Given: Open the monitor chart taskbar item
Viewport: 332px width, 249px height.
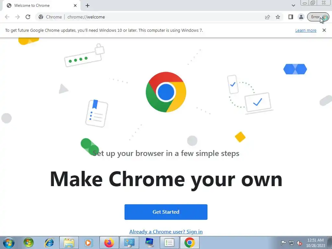Looking at the screenshot, I should 149,243.
